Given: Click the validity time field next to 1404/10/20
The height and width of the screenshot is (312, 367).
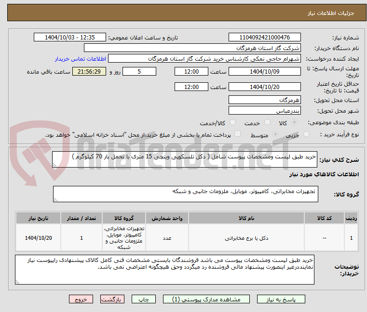Looking at the screenshot, I should point(191,87).
